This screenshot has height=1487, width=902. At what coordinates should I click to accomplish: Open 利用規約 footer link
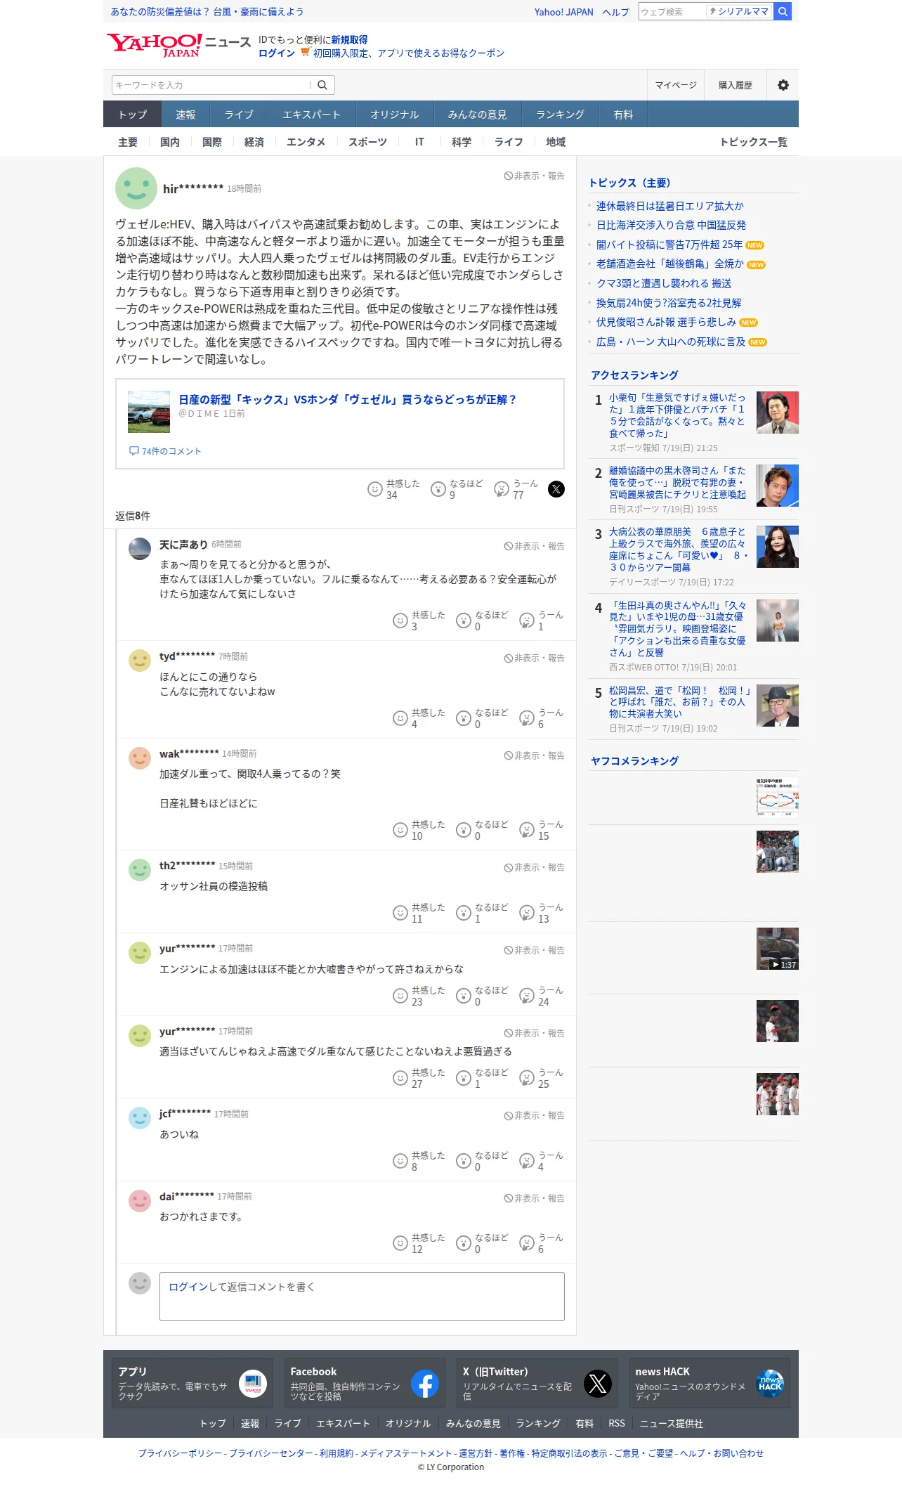(x=336, y=1453)
